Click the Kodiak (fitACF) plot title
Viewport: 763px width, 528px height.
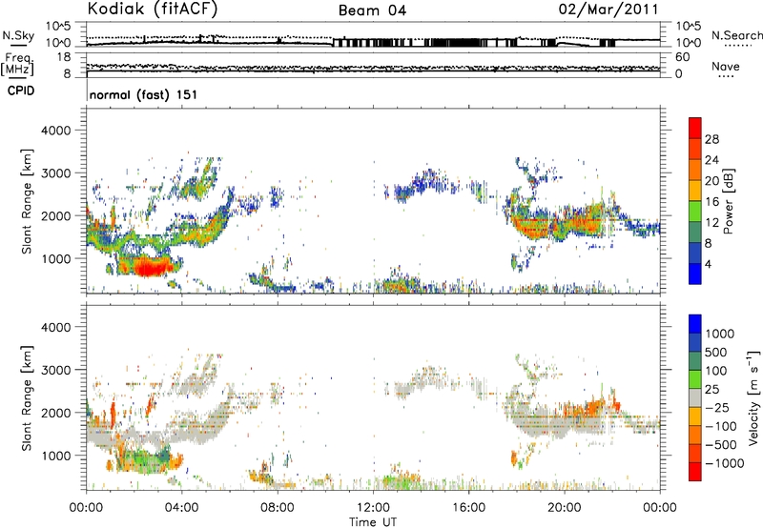click(153, 10)
